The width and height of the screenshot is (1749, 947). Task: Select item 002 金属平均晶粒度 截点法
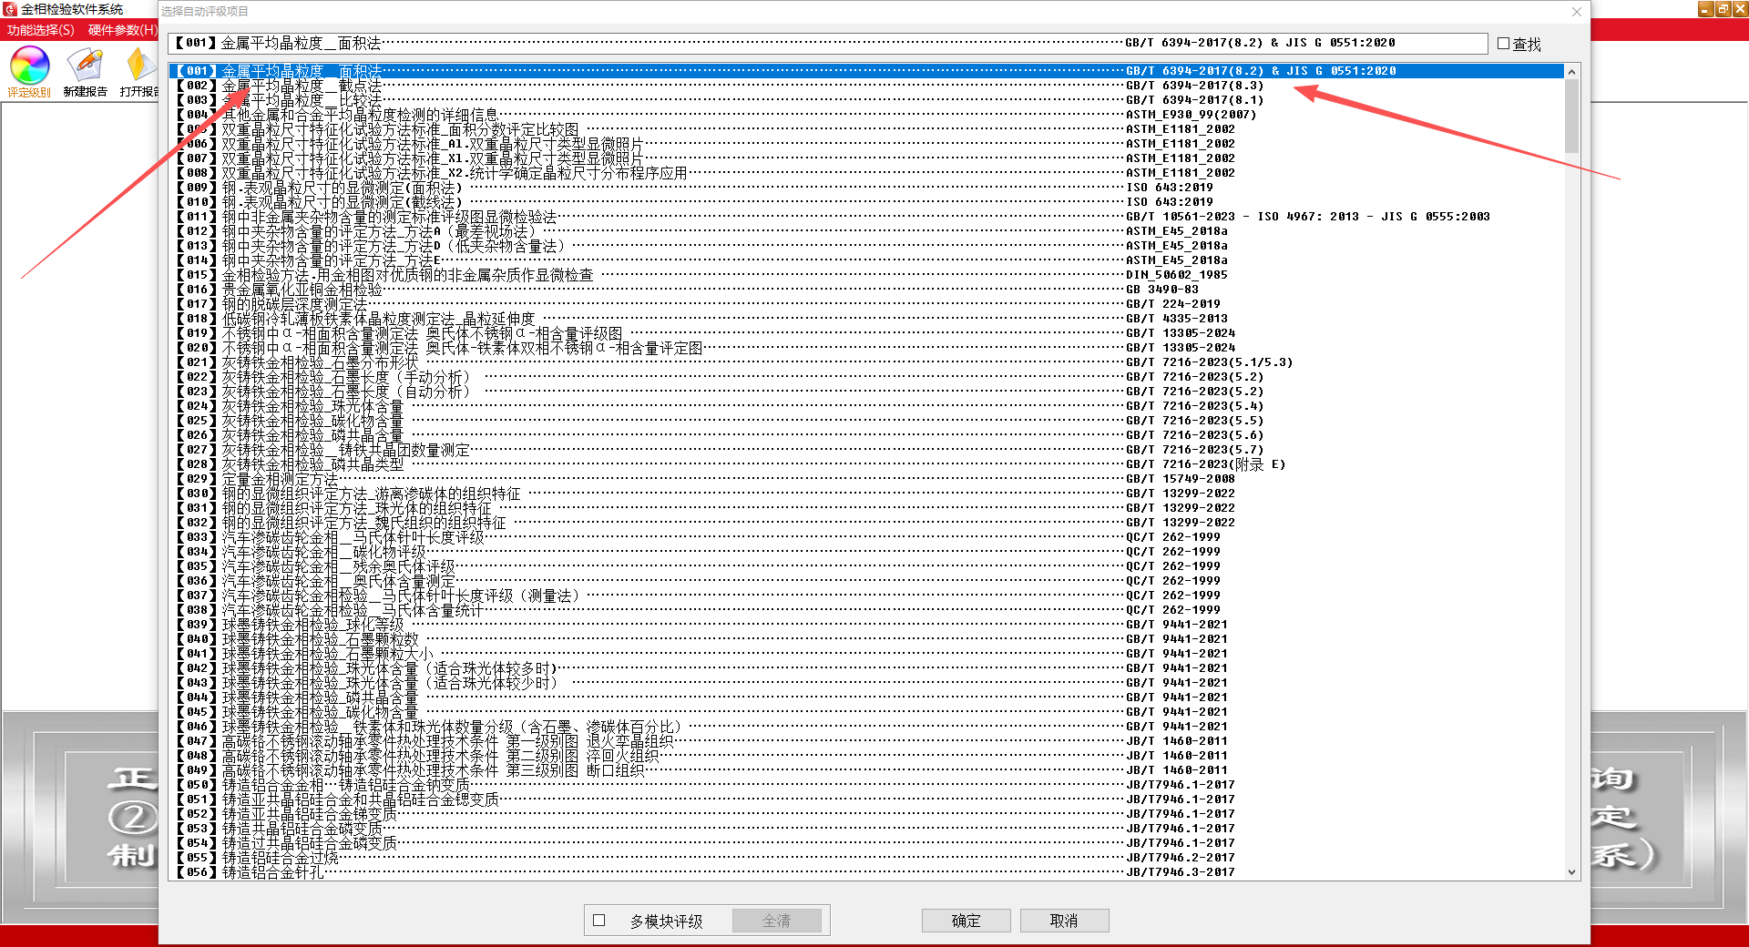tap(301, 86)
